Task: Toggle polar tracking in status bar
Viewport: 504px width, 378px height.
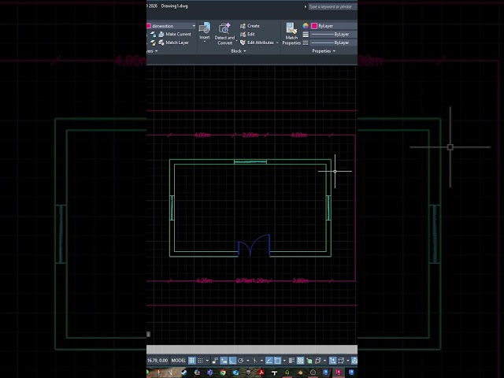Action: pos(241,361)
